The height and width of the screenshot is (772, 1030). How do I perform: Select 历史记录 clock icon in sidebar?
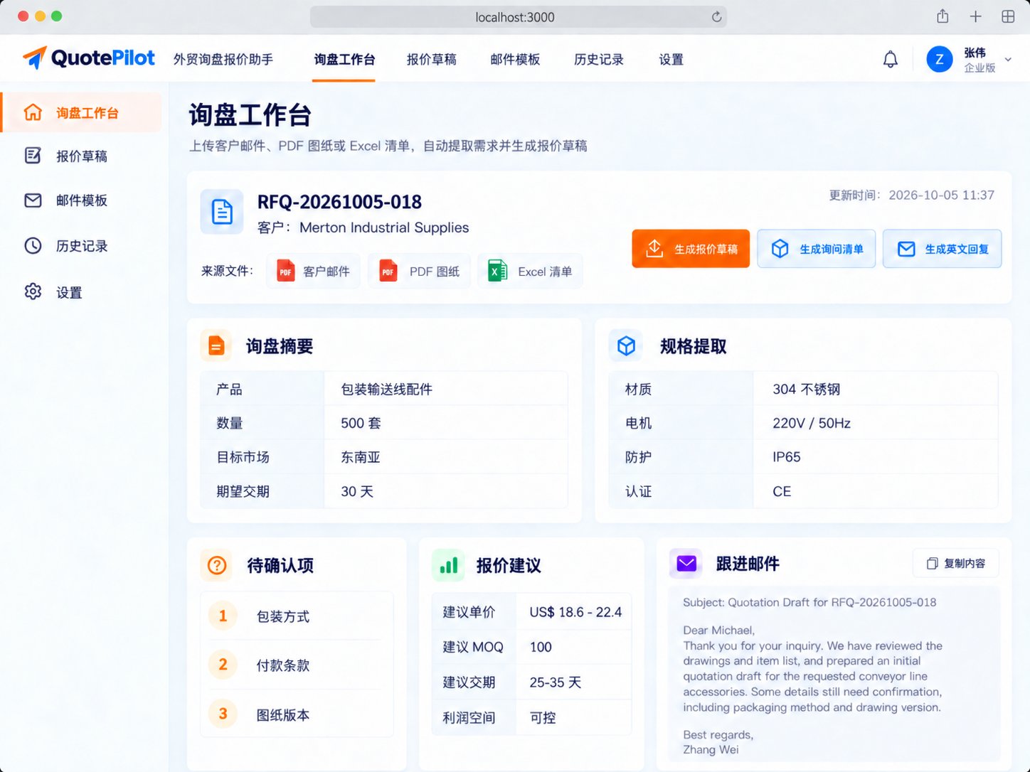click(x=33, y=246)
